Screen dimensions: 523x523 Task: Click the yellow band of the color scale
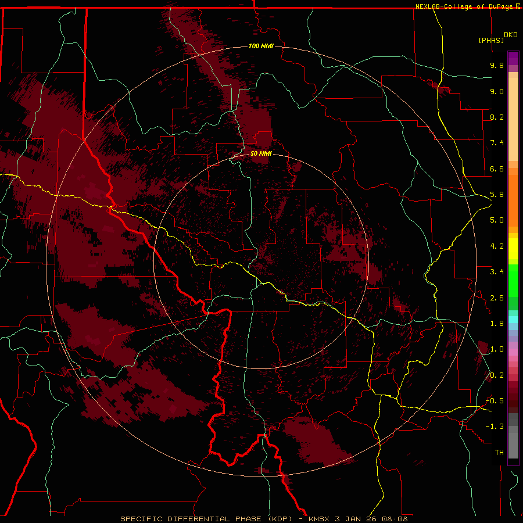[x=513, y=249]
